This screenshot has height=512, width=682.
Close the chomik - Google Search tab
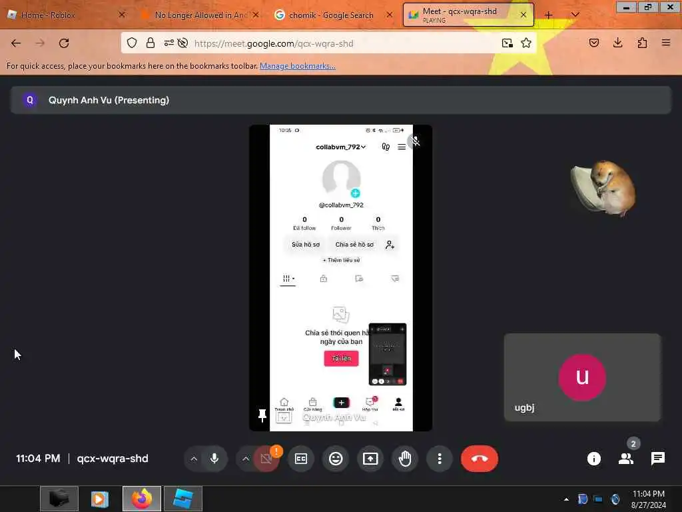389,15
